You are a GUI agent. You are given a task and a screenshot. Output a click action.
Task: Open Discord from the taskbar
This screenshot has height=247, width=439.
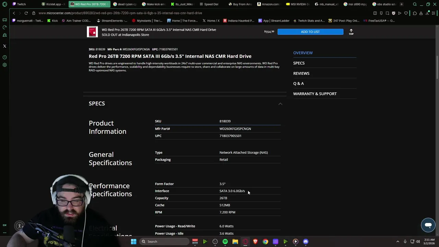pos(306,242)
